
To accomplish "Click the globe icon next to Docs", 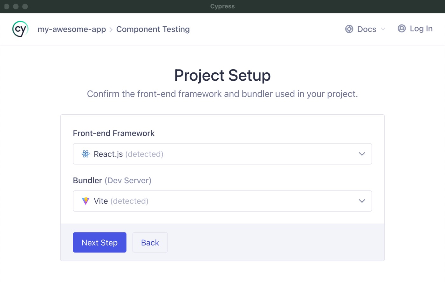I will tap(349, 29).
